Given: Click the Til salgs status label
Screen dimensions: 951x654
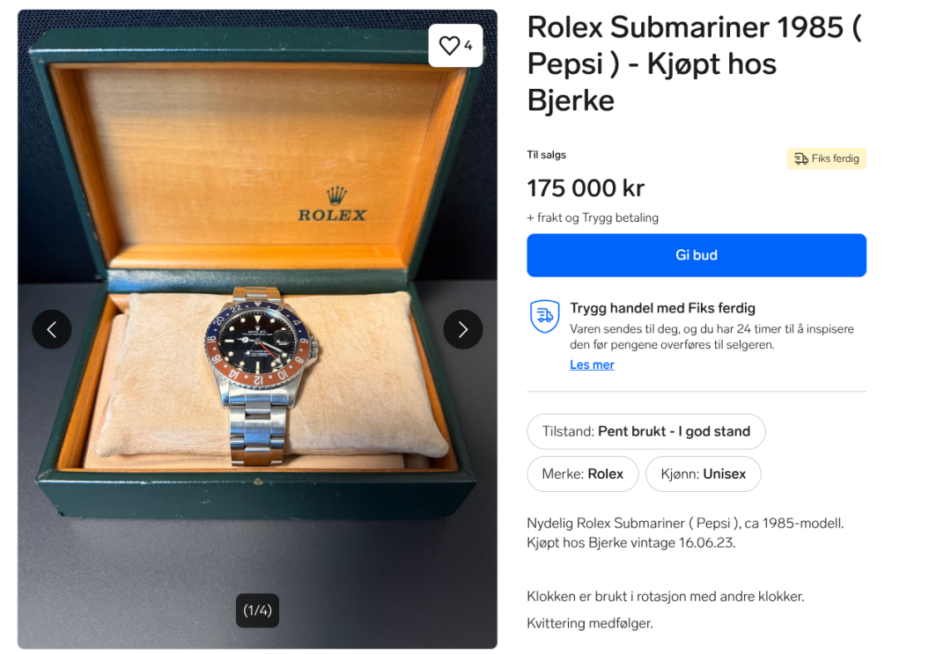Looking at the screenshot, I should [546, 155].
